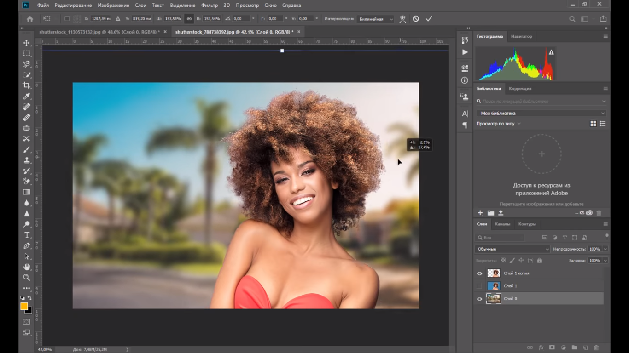Image resolution: width=629 pixels, height=353 pixels.
Task: Switch to the Каналы tab
Action: (502, 224)
